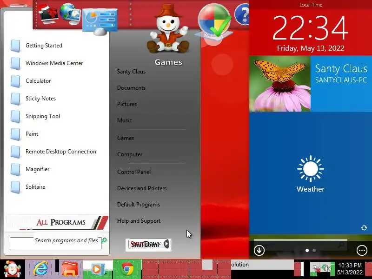Open Getting Started program icon
The height and width of the screenshot is (279, 372).
(15, 46)
